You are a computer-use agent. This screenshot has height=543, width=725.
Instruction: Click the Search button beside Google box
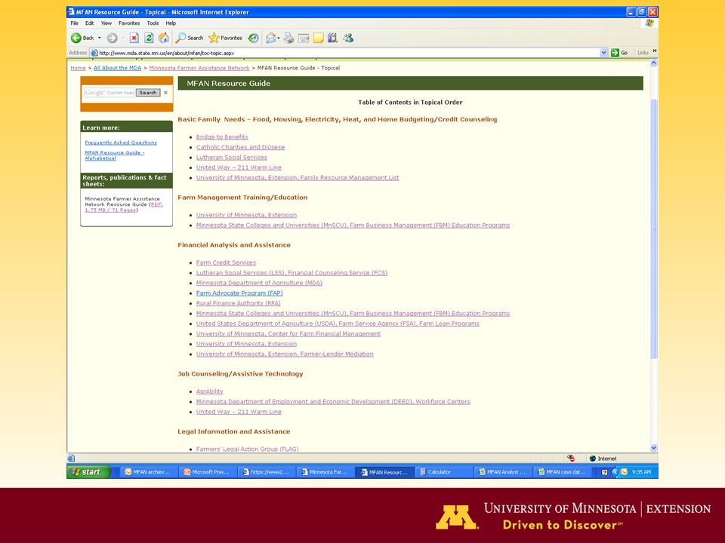[148, 93]
